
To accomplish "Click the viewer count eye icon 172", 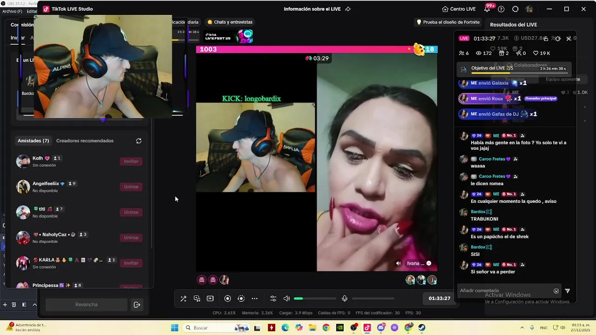I will (x=478, y=53).
